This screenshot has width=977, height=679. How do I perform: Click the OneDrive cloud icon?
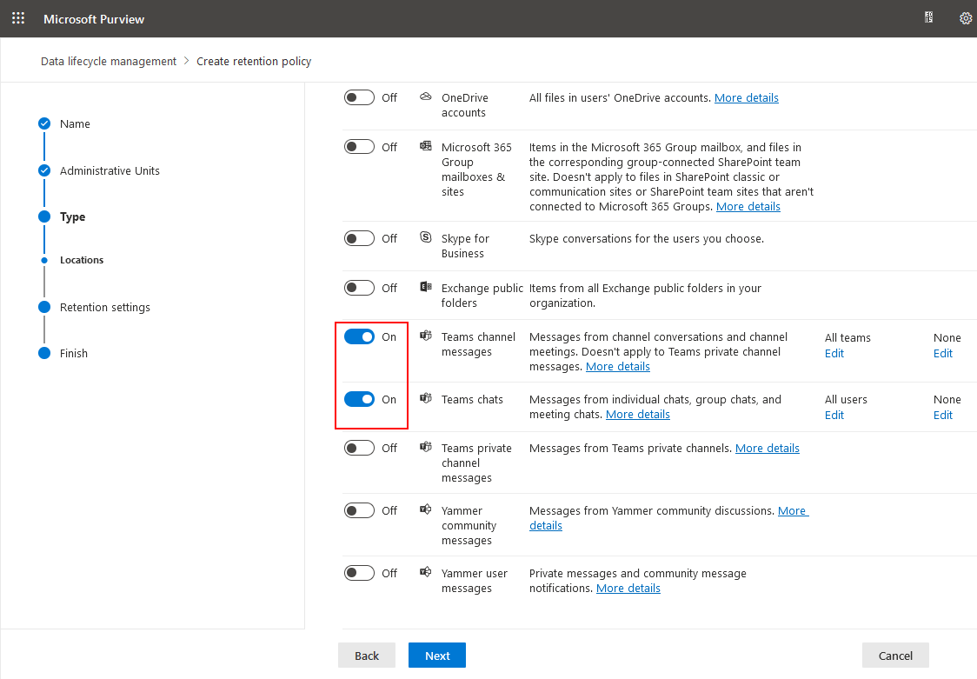426,97
